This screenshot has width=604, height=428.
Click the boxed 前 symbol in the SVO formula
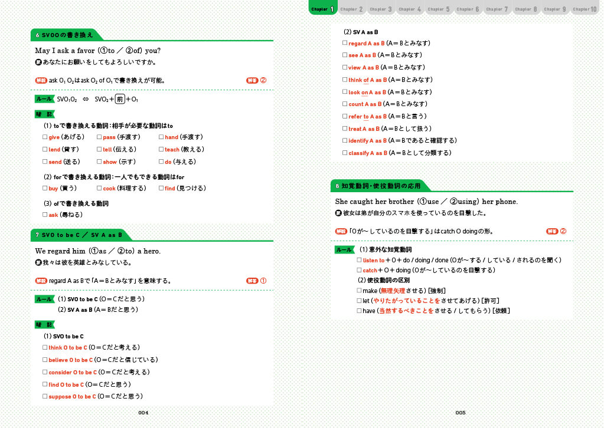pos(120,99)
